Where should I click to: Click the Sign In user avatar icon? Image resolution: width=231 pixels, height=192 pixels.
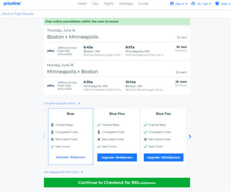point(172,3)
